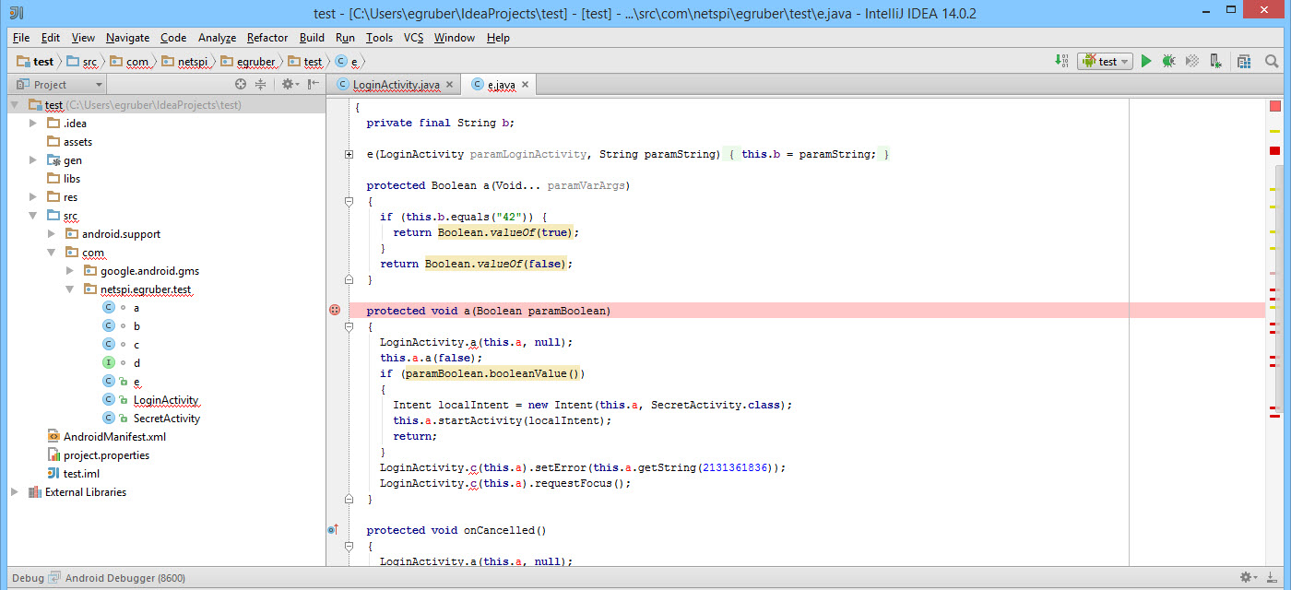Click Scroll from Source target icon
The width and height of the screenshot is (1291, 590).
click(x=241, y=84)
